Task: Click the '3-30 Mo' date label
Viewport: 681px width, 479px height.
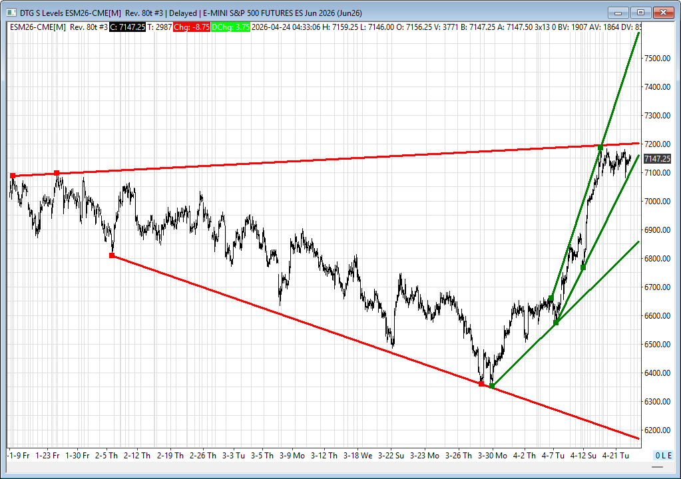Action: coord(493,456)
